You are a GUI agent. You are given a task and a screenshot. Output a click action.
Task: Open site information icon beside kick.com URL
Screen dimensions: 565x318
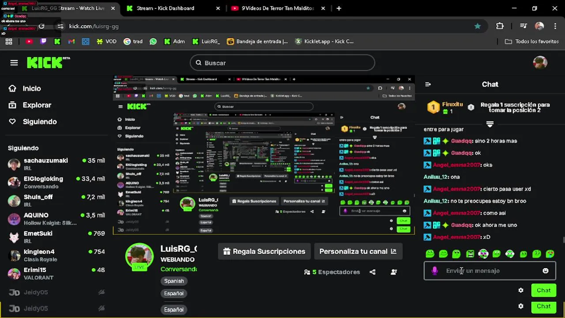point(60,26)
